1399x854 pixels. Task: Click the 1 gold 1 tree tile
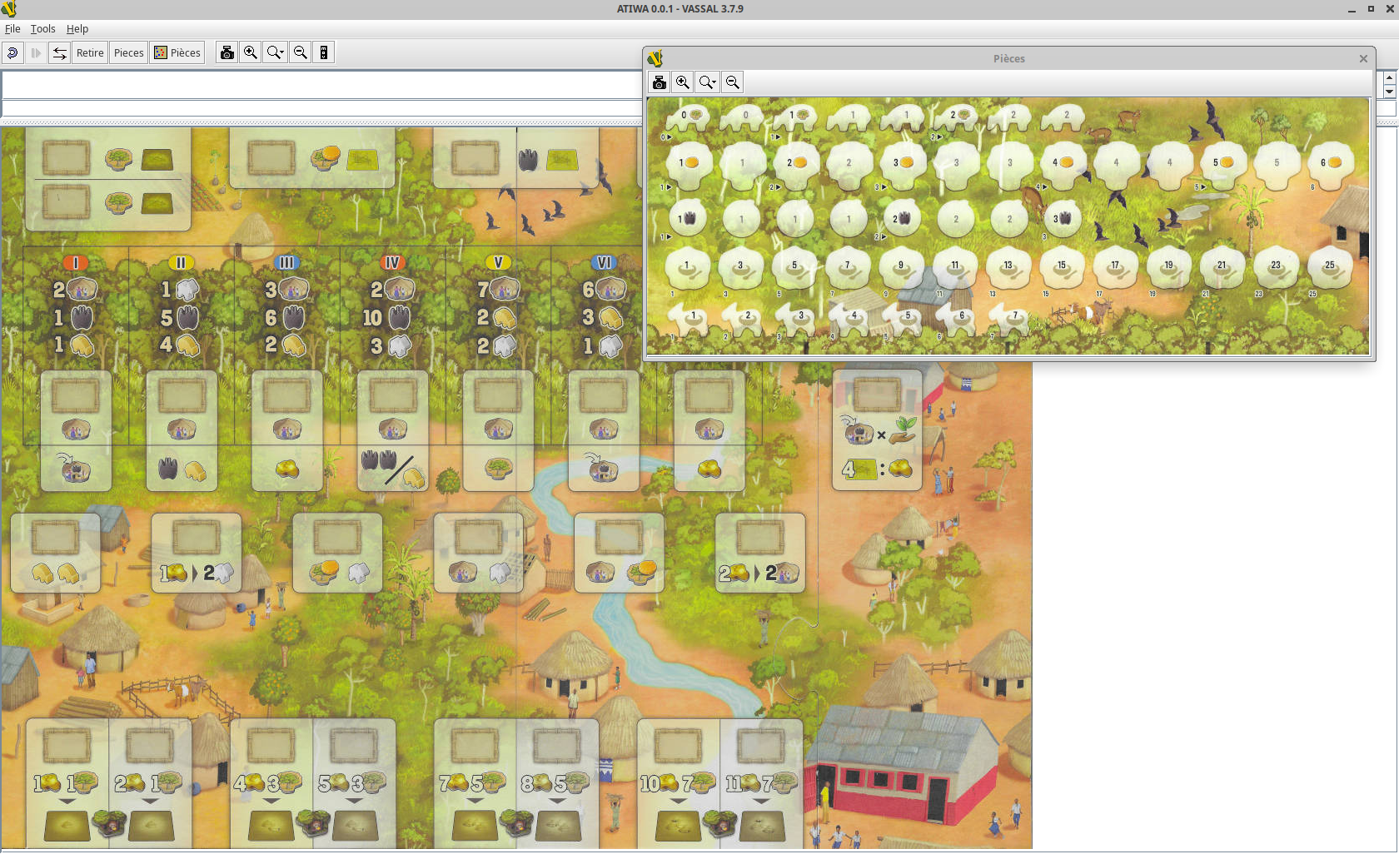pos(67,783)
